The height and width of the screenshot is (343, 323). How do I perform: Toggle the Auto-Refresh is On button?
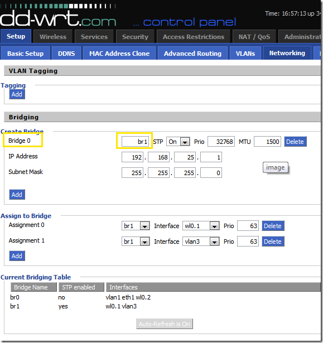[165, 323]
